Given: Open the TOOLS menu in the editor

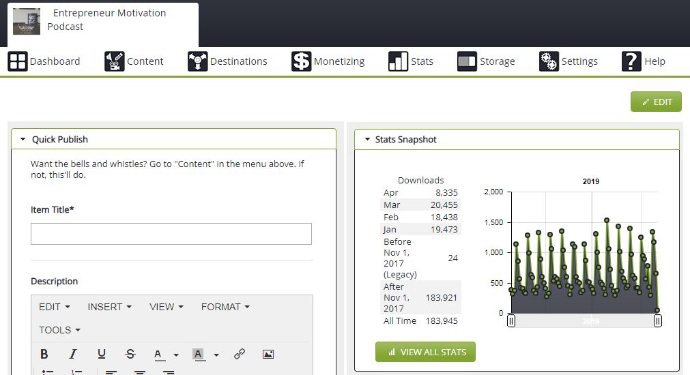Looking at the screenshot, I should [x=59, y=330].
